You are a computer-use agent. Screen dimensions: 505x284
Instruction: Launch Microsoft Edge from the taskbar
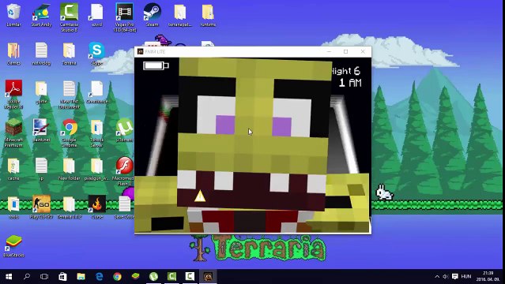point(100,276)
